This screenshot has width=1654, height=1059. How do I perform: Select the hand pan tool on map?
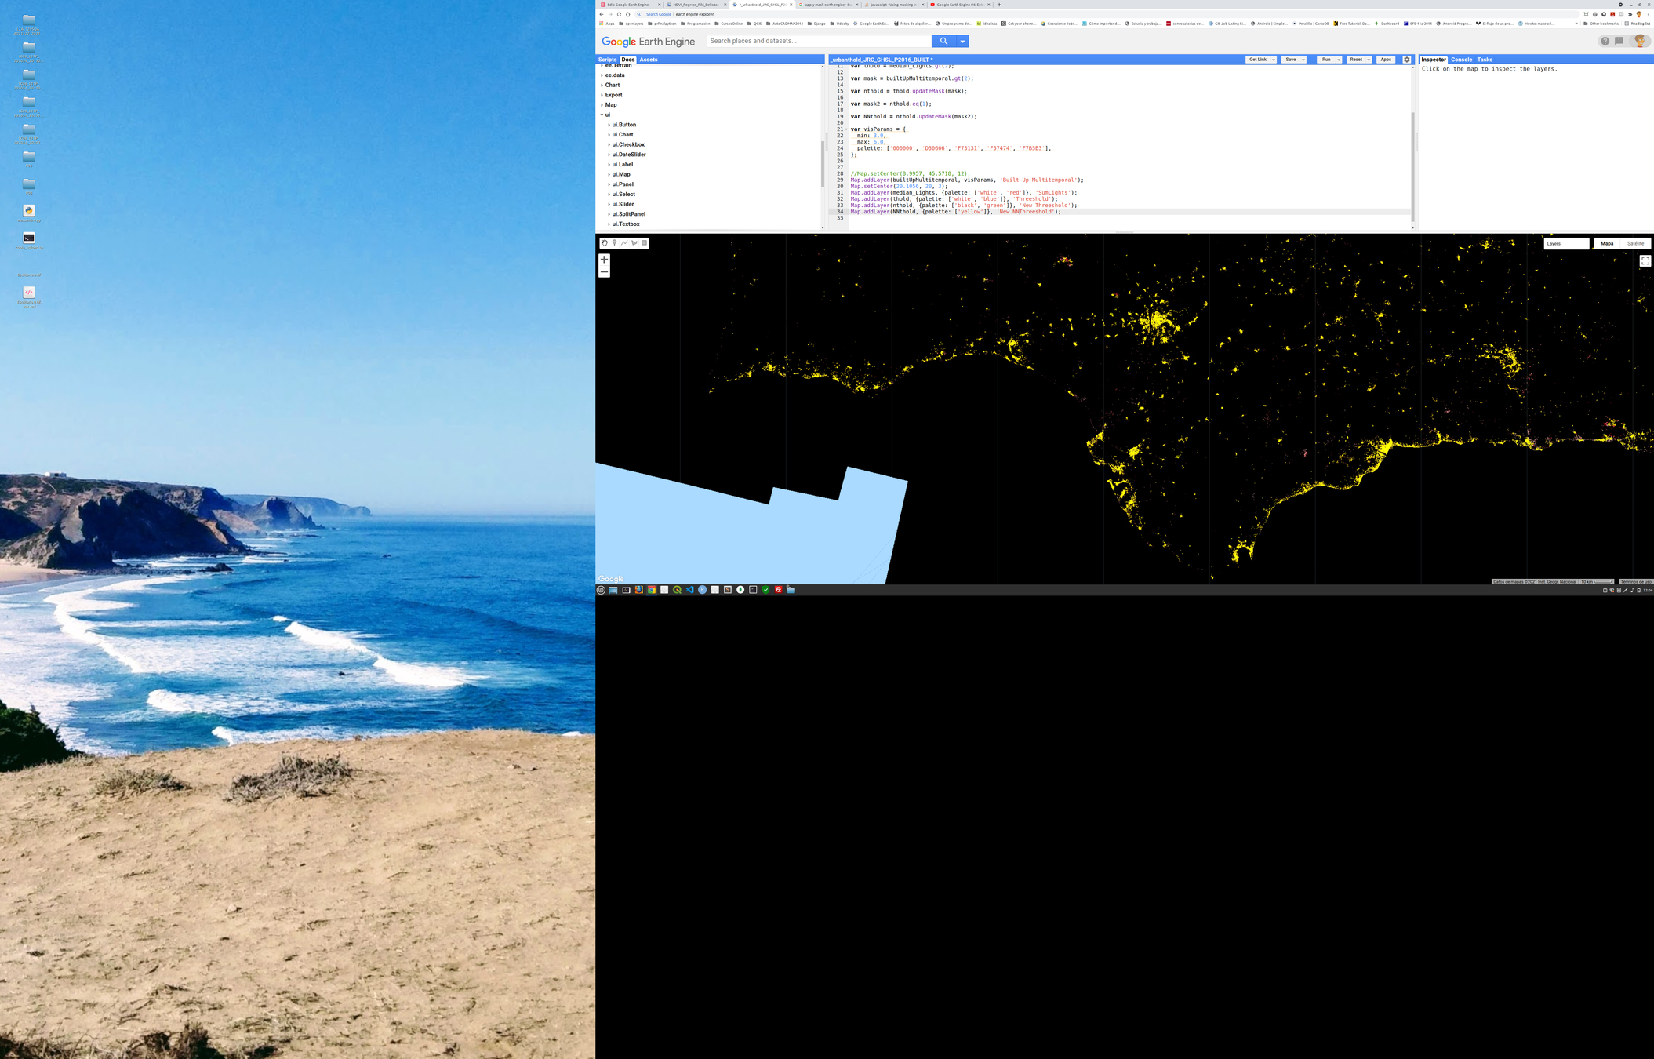click(x=604, y=243)
